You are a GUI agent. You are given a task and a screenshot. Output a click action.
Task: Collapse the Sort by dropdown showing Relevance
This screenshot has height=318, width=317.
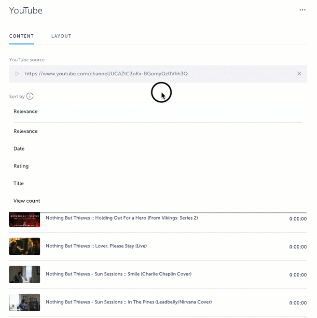click(x=158, y=111)
